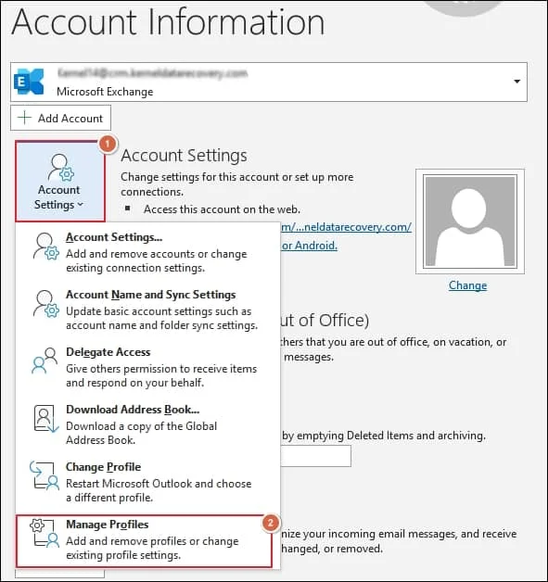Click the Account Settings section heading
Screen dimensions: 548x582
point(184,156)
